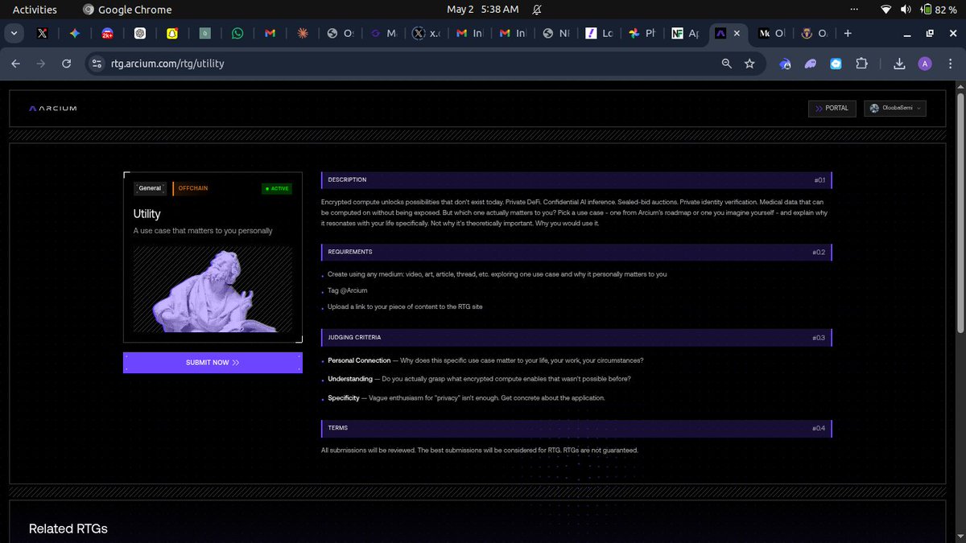Go back to previous page

tap(17, 64)
